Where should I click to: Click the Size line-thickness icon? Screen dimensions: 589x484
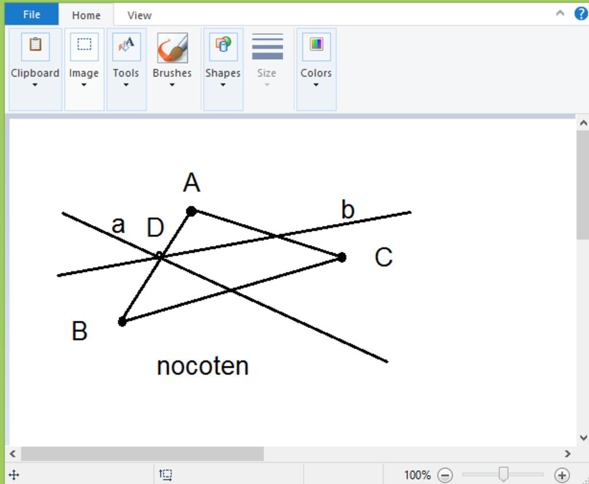pos(267,47)
